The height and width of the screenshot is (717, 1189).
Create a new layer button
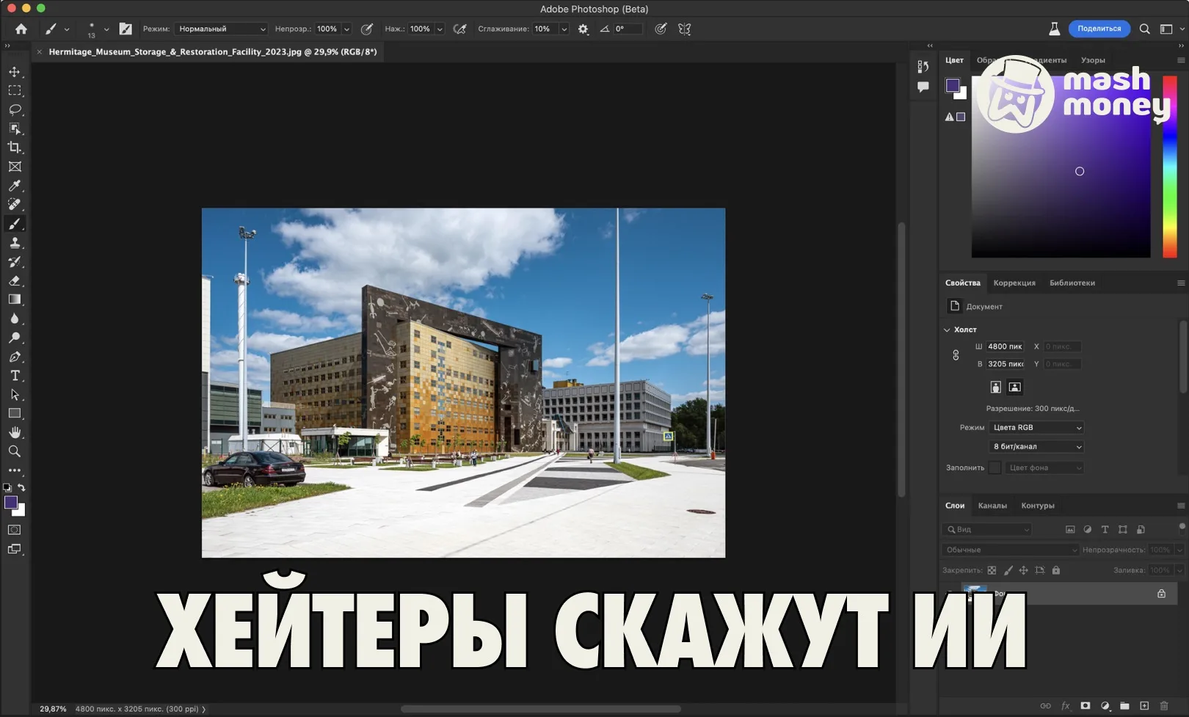[x=1144, y=706]
